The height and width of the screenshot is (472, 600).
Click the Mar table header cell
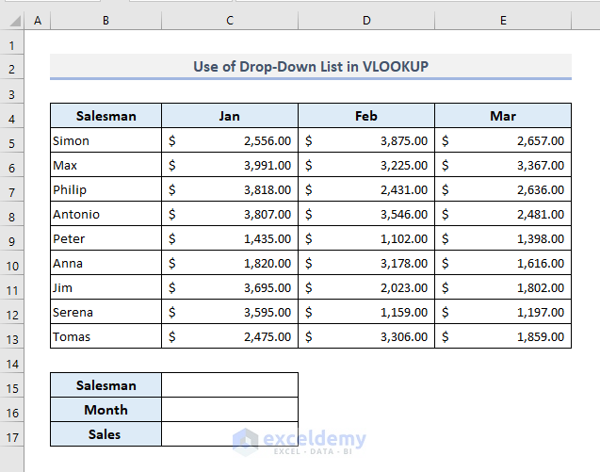click(503, 116)
